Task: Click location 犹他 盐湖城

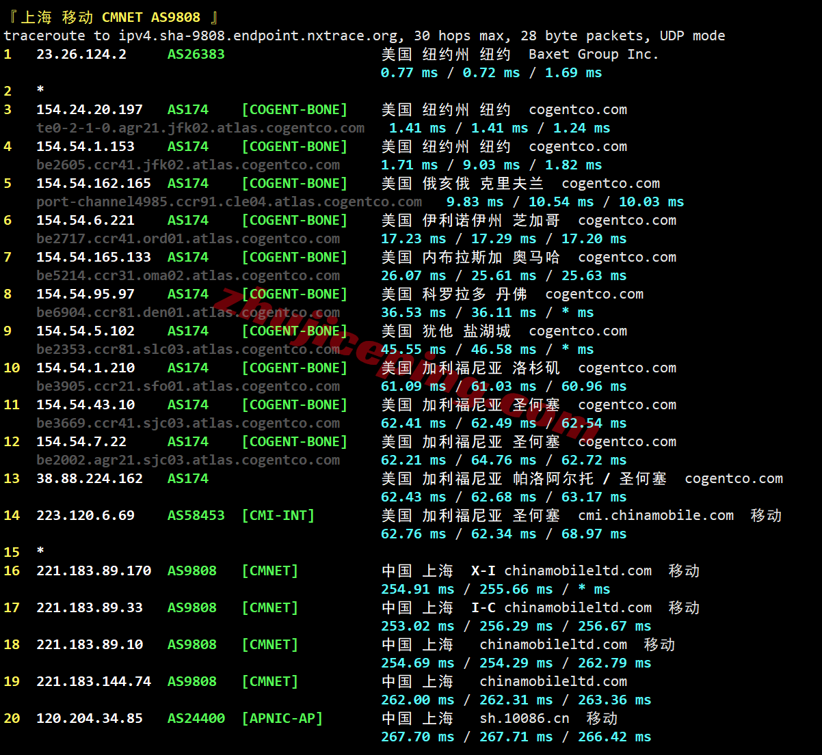Action: click(466, 331)
